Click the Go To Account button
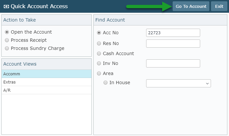Screen dimensions: 229x136 pos(191,6)
